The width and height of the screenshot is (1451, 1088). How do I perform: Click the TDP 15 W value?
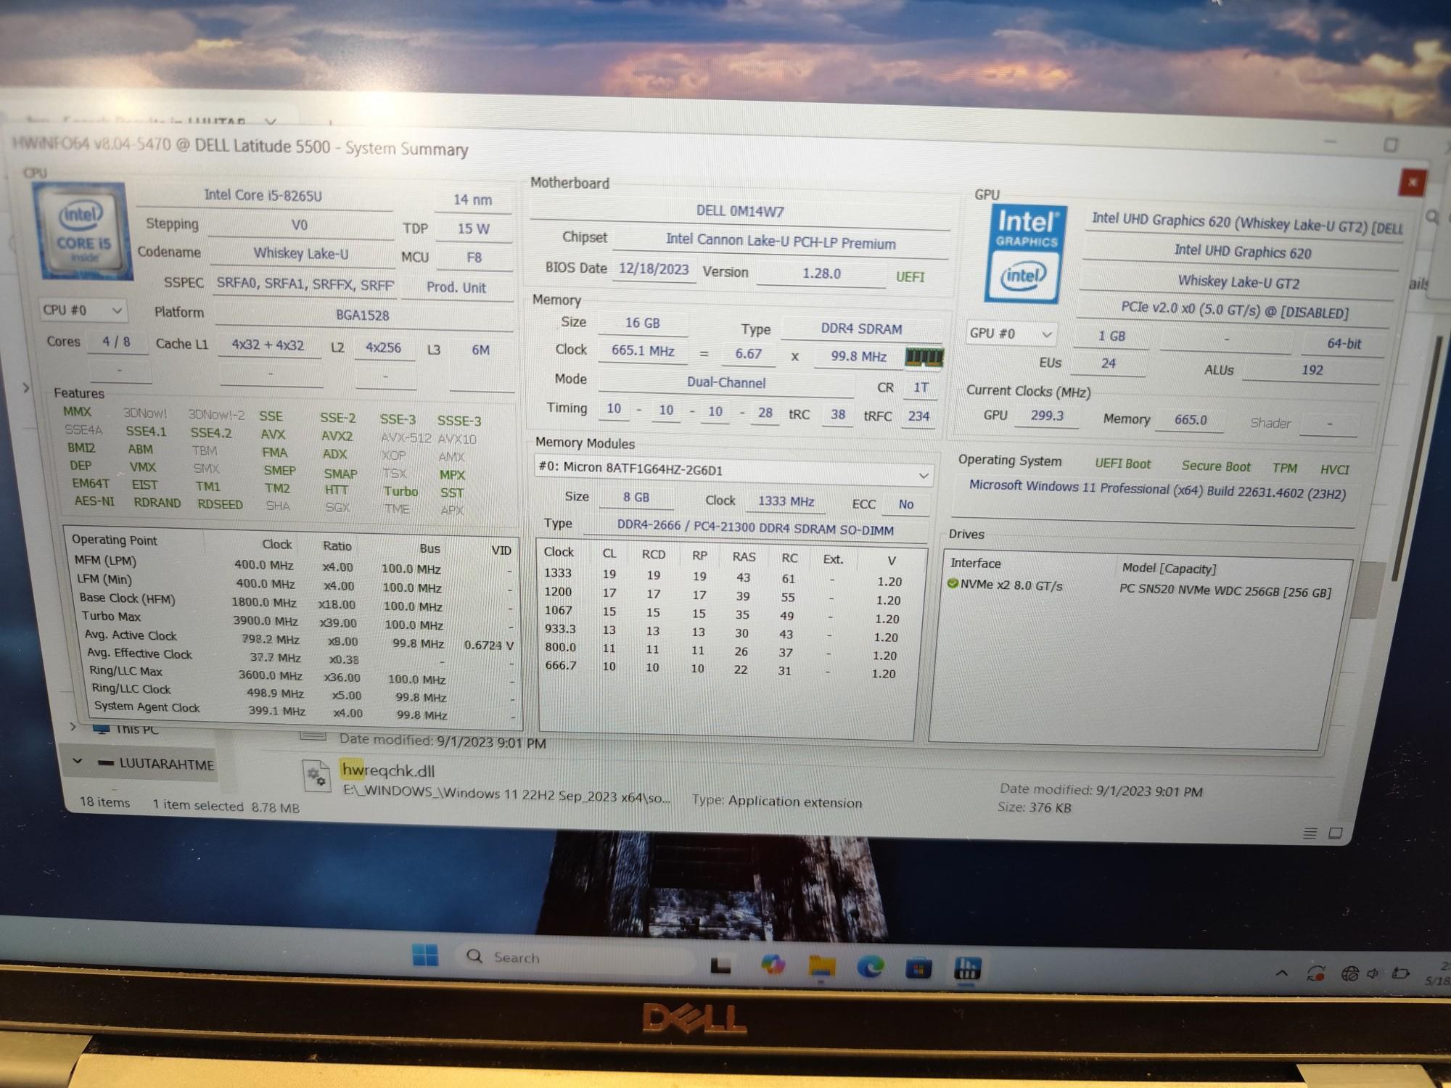tap(473, 229)
